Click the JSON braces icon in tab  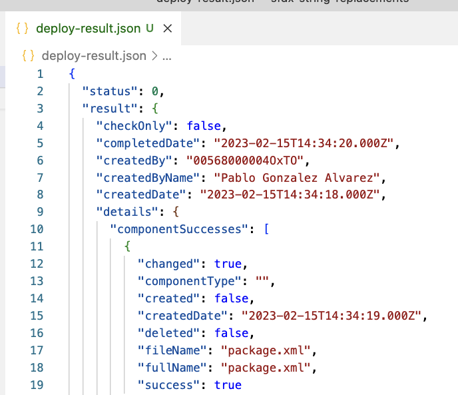(22, 29)
